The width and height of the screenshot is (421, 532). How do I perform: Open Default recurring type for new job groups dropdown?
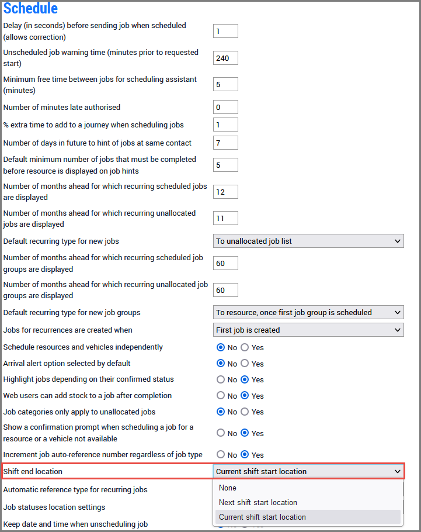click(x=308, y=312)
